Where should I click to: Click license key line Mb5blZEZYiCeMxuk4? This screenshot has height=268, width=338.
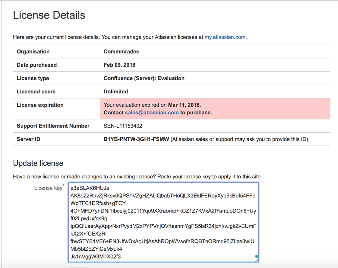point(96,249)
